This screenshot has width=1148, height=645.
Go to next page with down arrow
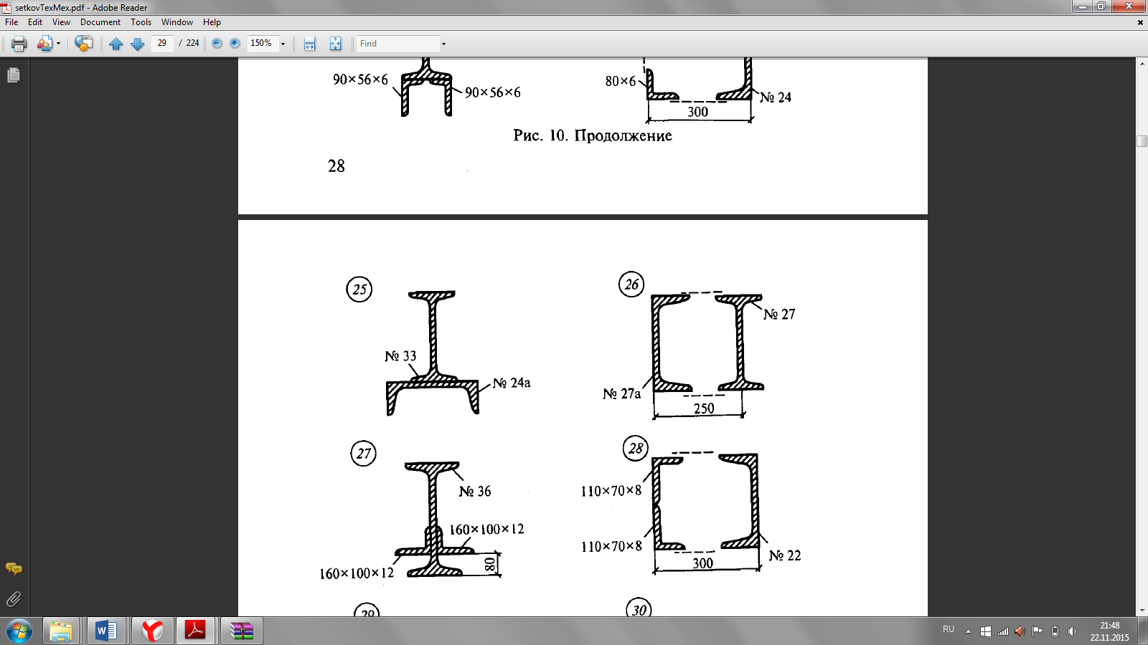(138, 44)
